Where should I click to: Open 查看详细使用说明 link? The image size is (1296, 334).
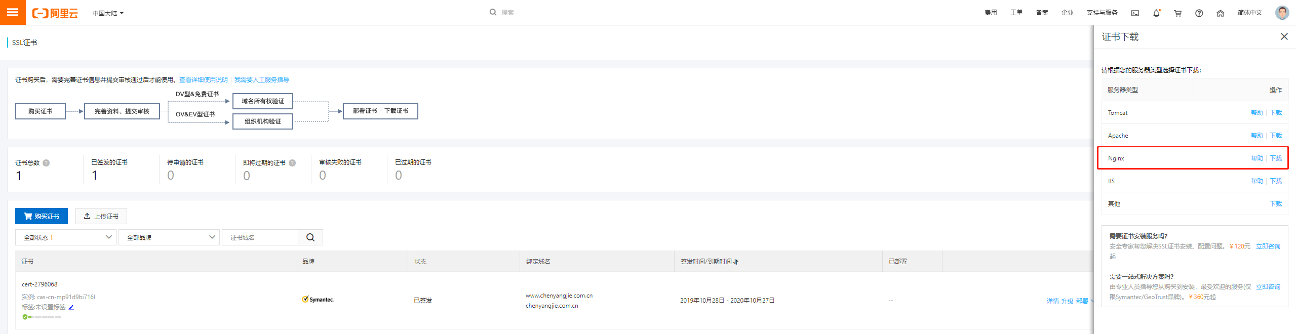(204, 80)
